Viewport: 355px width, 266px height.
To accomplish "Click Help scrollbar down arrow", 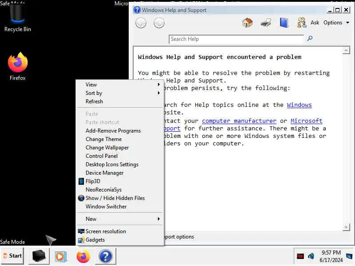I will (x=346, y=227).
